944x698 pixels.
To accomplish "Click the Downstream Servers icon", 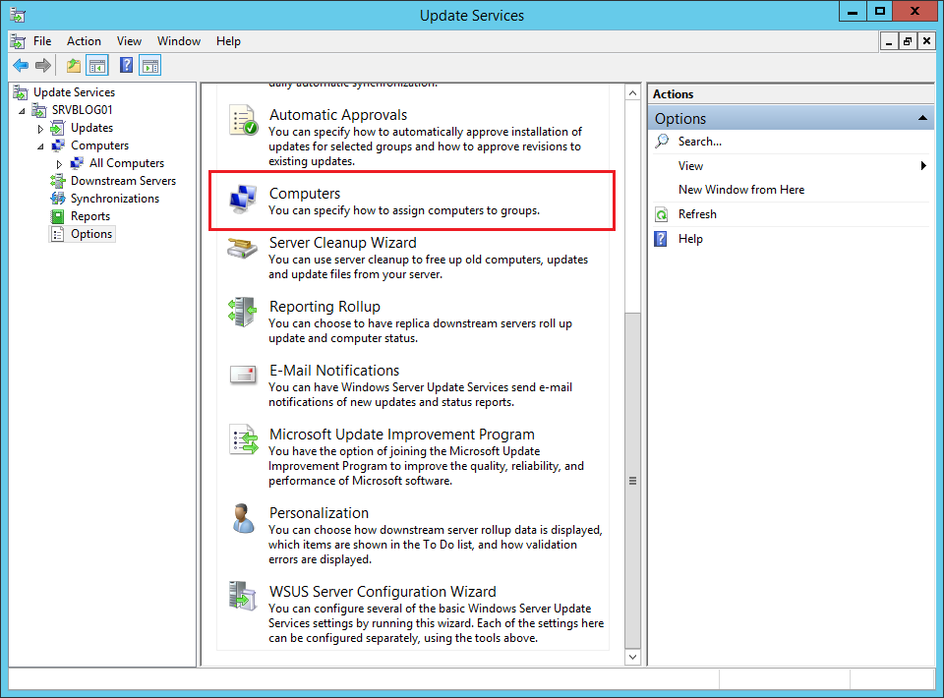I will (x=58, y=181).
